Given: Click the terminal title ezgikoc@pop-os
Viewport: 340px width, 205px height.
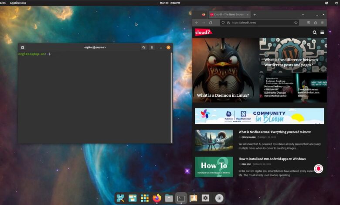Looking at the screenshot, I should [x=95, y=47].
